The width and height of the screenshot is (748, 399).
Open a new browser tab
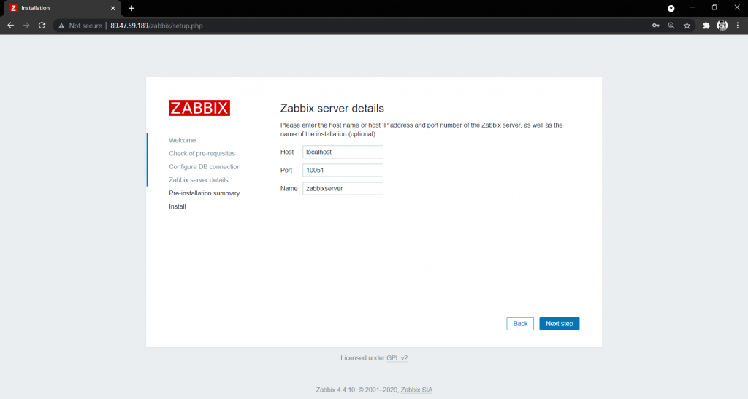[131, 8]
